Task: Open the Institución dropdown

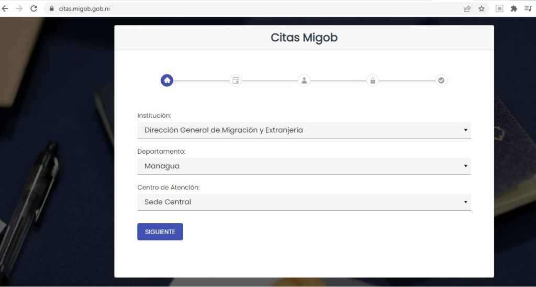Action: (x=304, y=130)
